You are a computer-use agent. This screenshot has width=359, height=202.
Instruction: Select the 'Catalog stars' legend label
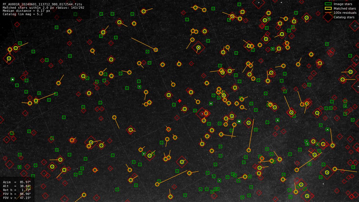344,17
